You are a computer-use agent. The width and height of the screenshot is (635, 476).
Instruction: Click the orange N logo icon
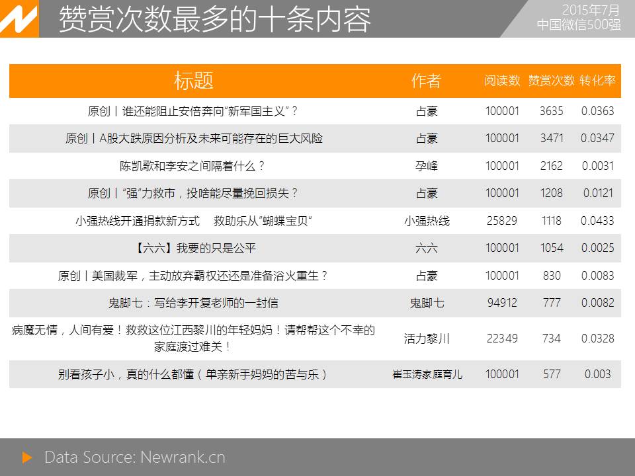pyautogui.click(x=19, y=19)
